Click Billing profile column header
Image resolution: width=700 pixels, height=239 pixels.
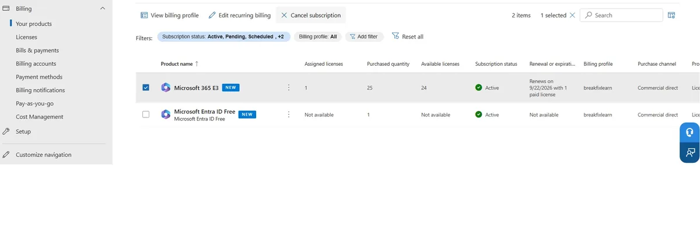[598, 64]
